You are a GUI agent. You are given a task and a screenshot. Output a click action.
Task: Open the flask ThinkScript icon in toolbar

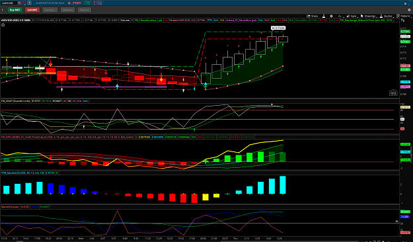pyautogui.click(x=324, y=16)
